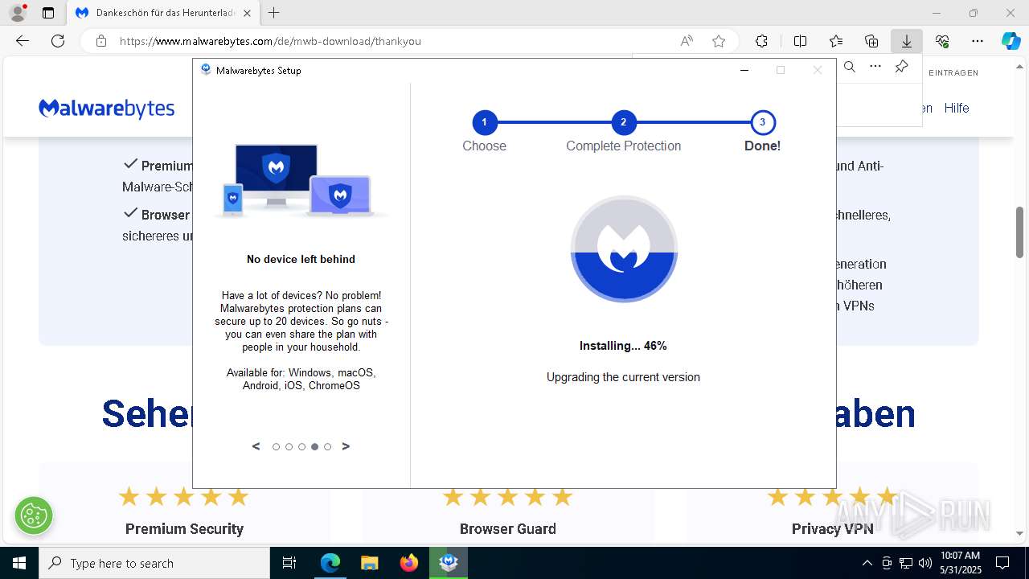Image resolution: width=1029 pixels, height=579 pixels.
Task: Refresh the Edge page
Action: tap(58, 41)
